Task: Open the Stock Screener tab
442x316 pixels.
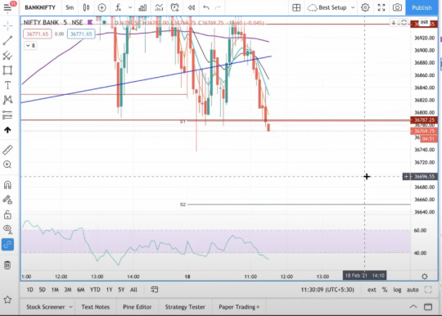Action: (x=45, y=307)
